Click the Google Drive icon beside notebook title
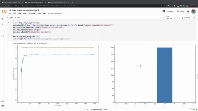 pyautogui.click(x=10, y=10)
